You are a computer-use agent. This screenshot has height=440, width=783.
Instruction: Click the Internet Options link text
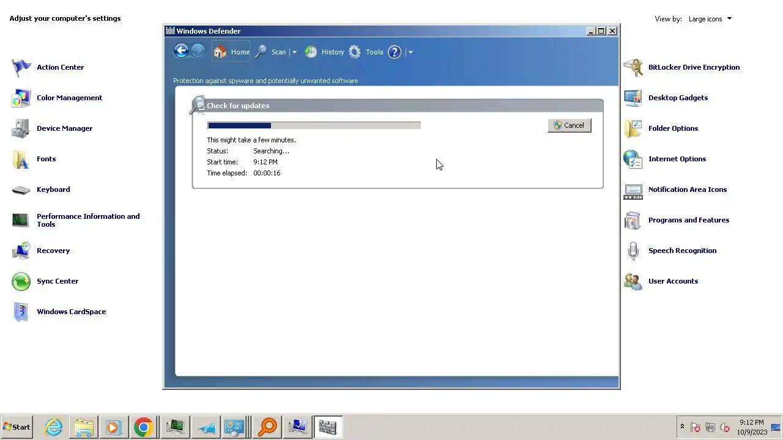point(677,159)
